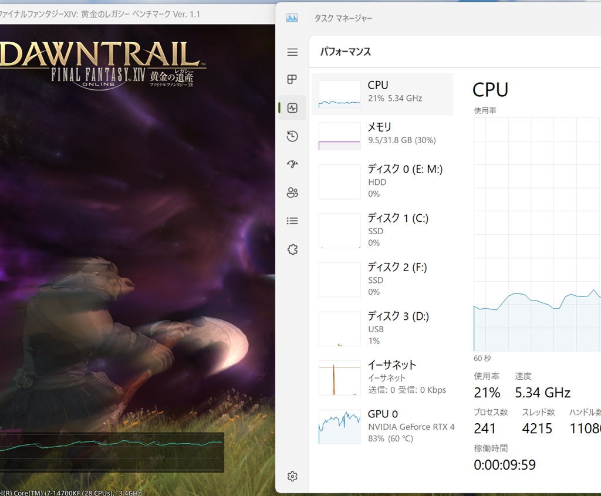
Task: Click the 9.5/31.8 GB (30%) memory text
Action: coord(401,140)
